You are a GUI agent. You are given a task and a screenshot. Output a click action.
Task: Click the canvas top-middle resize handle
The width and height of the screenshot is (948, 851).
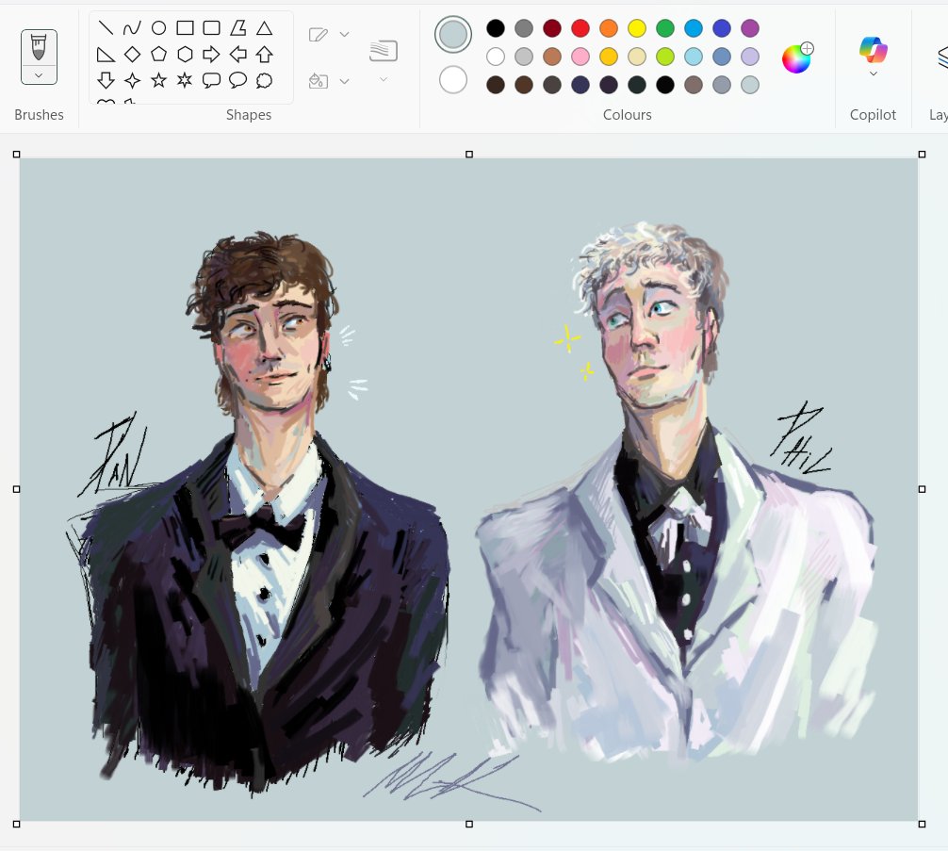pyautogui.click(x=469, y=155)
